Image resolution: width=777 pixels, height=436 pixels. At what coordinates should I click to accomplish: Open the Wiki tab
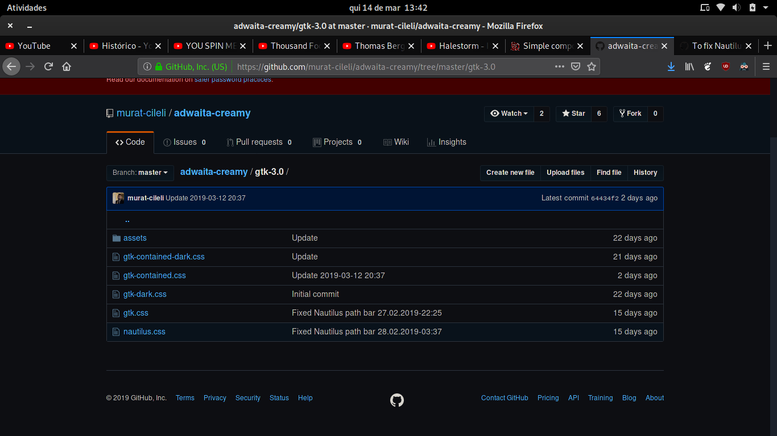pos(396,142)
